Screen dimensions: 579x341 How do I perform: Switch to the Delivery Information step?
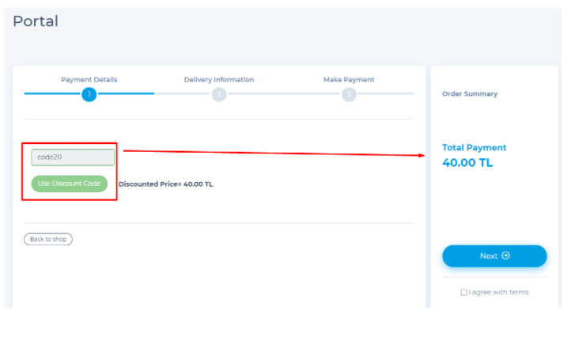(219, 80)
